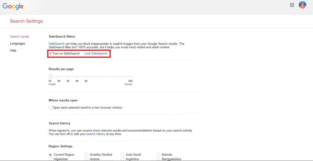Click the Where results open heading
This screenshot has height=161, width=313.
coord(63,100)
